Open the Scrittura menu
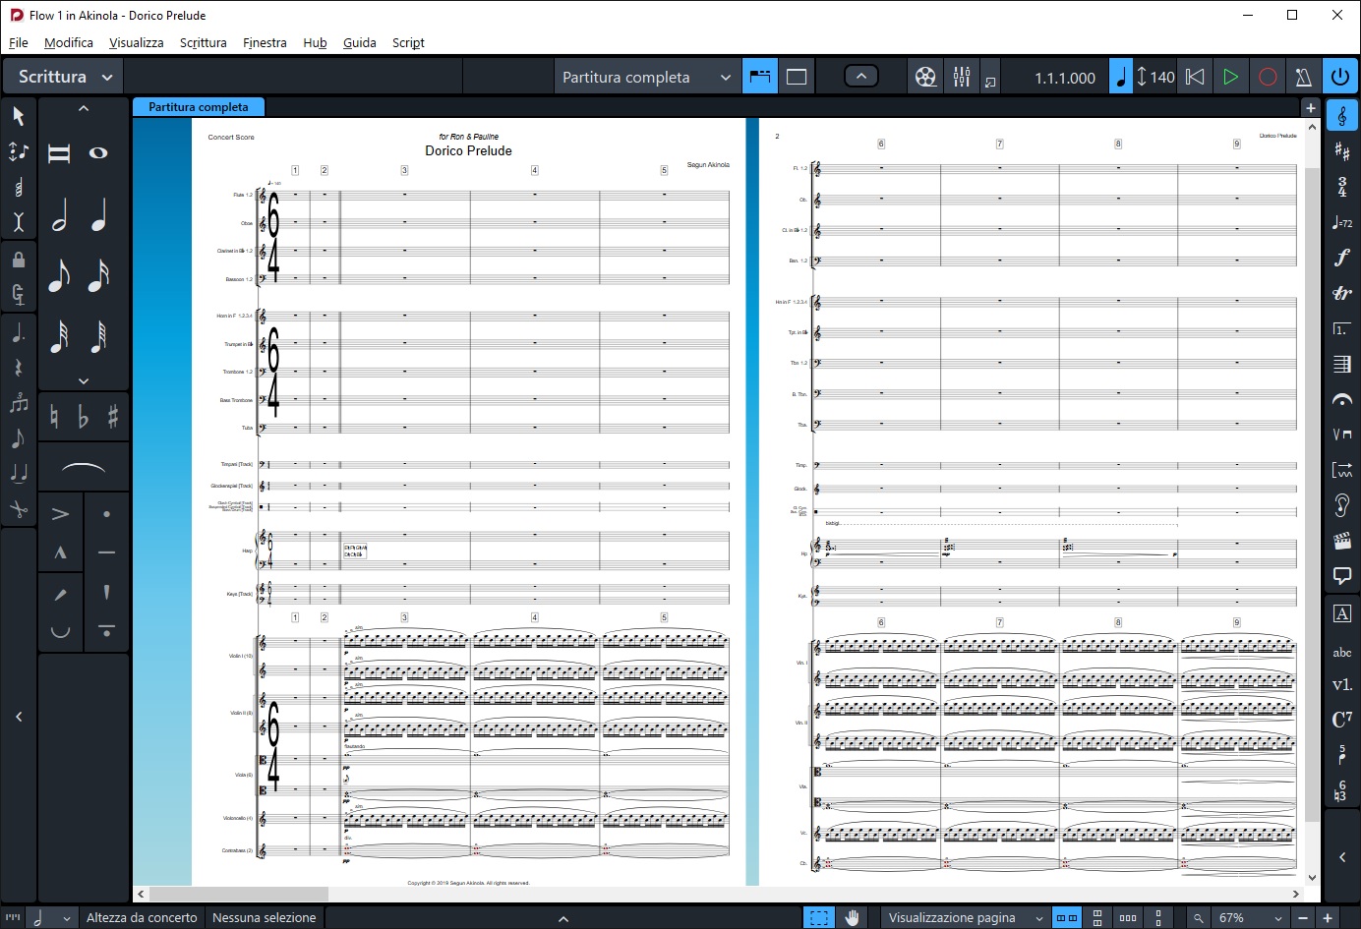The height and width of the screenshot is (929, 1361). pos(204,42)
